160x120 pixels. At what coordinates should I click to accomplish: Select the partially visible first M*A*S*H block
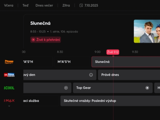[x=38, y=62]
